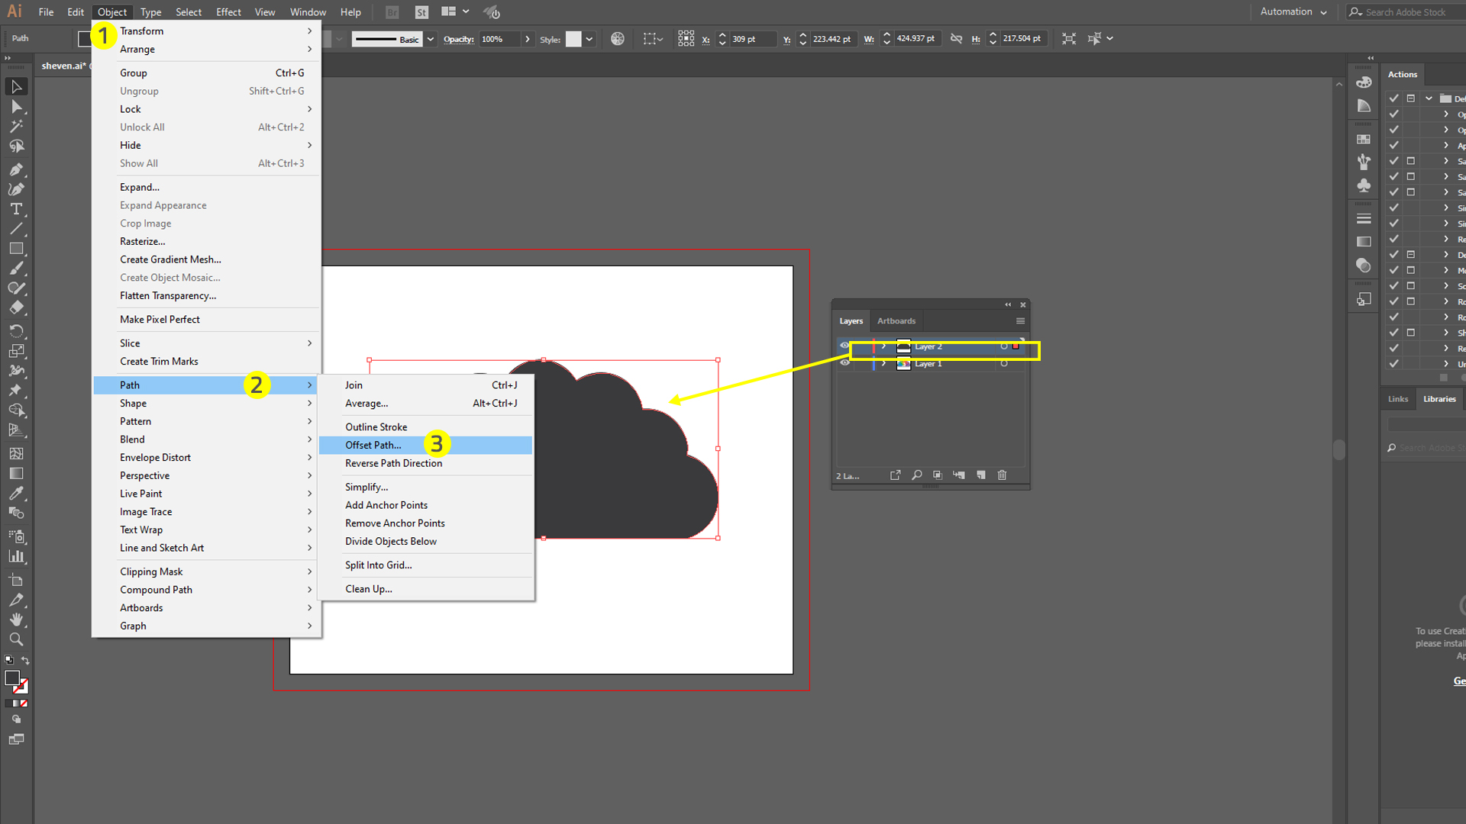Delete selection with Layers trash button
This screenshot has width=1466, height=824.
(1003, 475)
